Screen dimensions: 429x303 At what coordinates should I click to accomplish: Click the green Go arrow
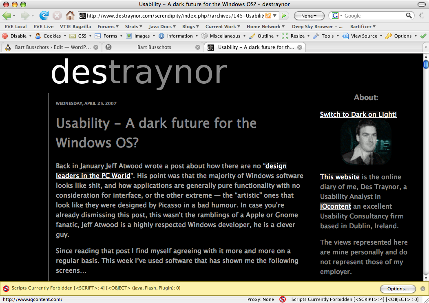point(284,16)
